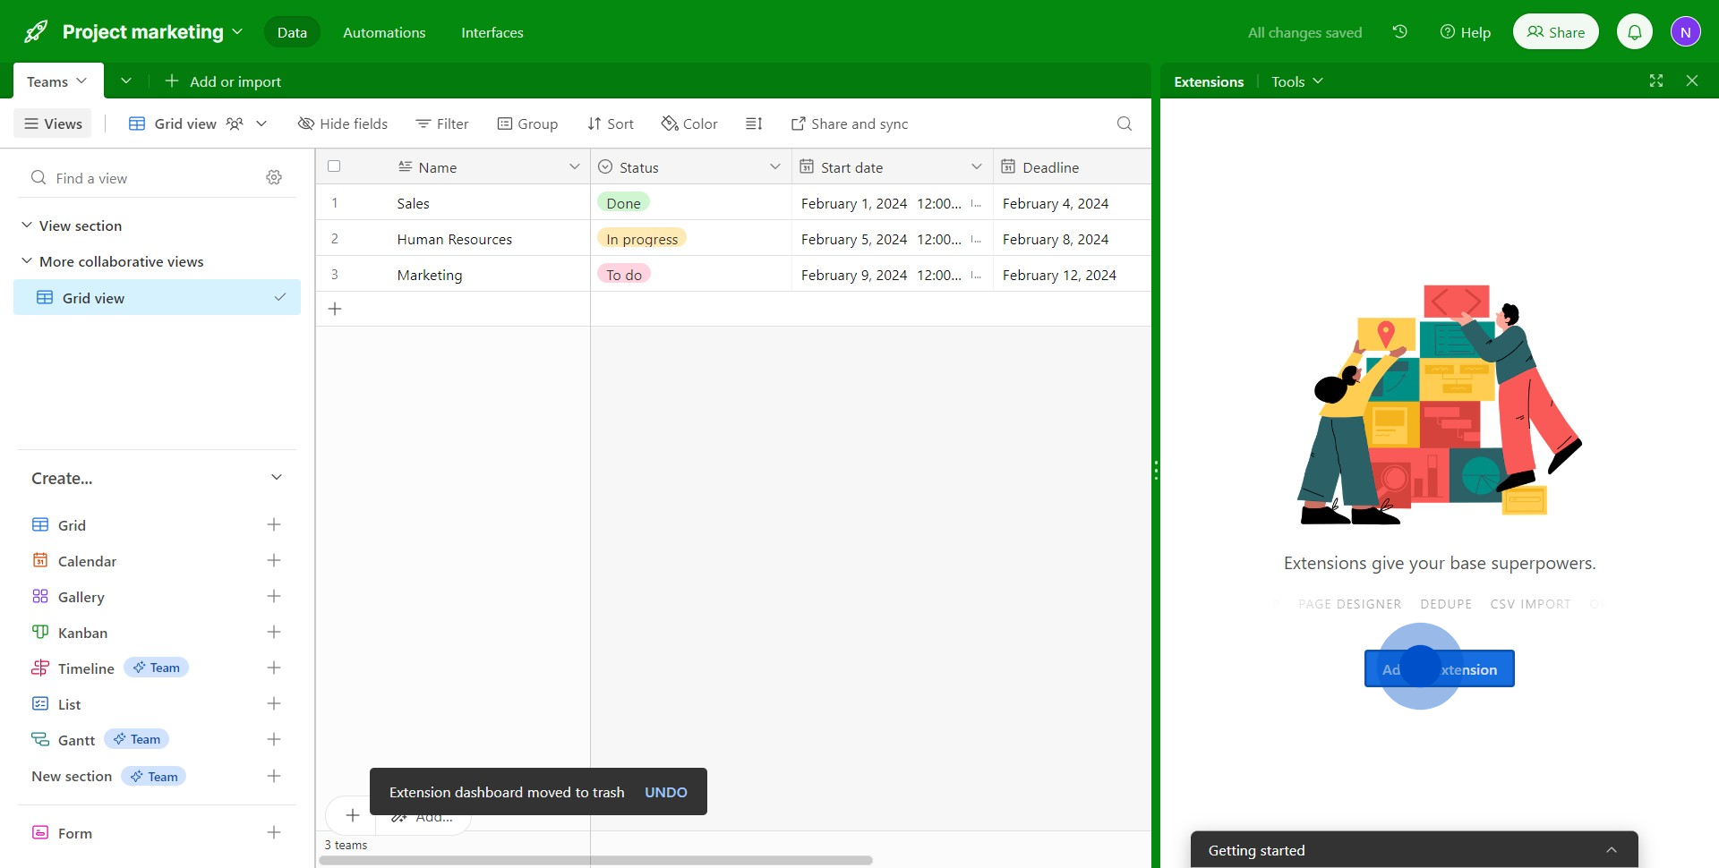Click the row height icon

click(754, 123)
